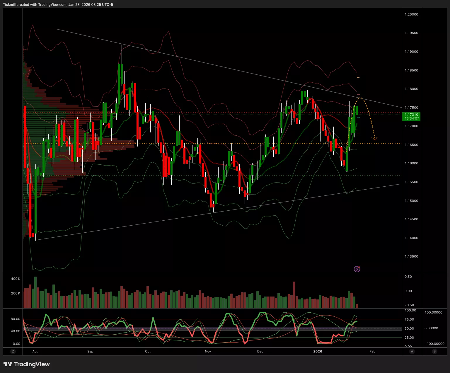
Task: Click the 1.20000 price scale label
Action: pyautogui.click(x=411, y=14)
